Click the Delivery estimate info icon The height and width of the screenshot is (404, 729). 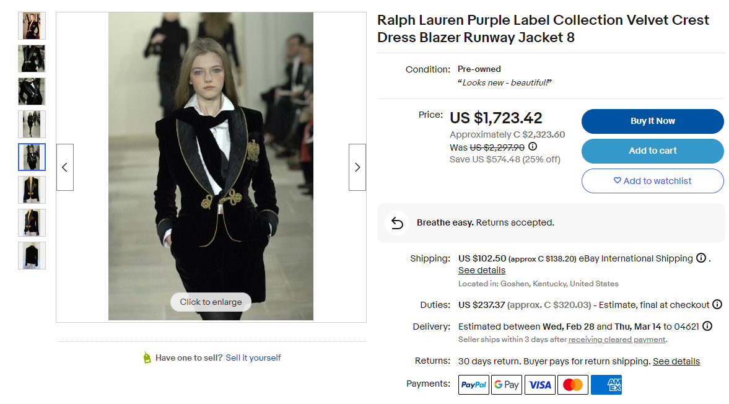(707, 326)
